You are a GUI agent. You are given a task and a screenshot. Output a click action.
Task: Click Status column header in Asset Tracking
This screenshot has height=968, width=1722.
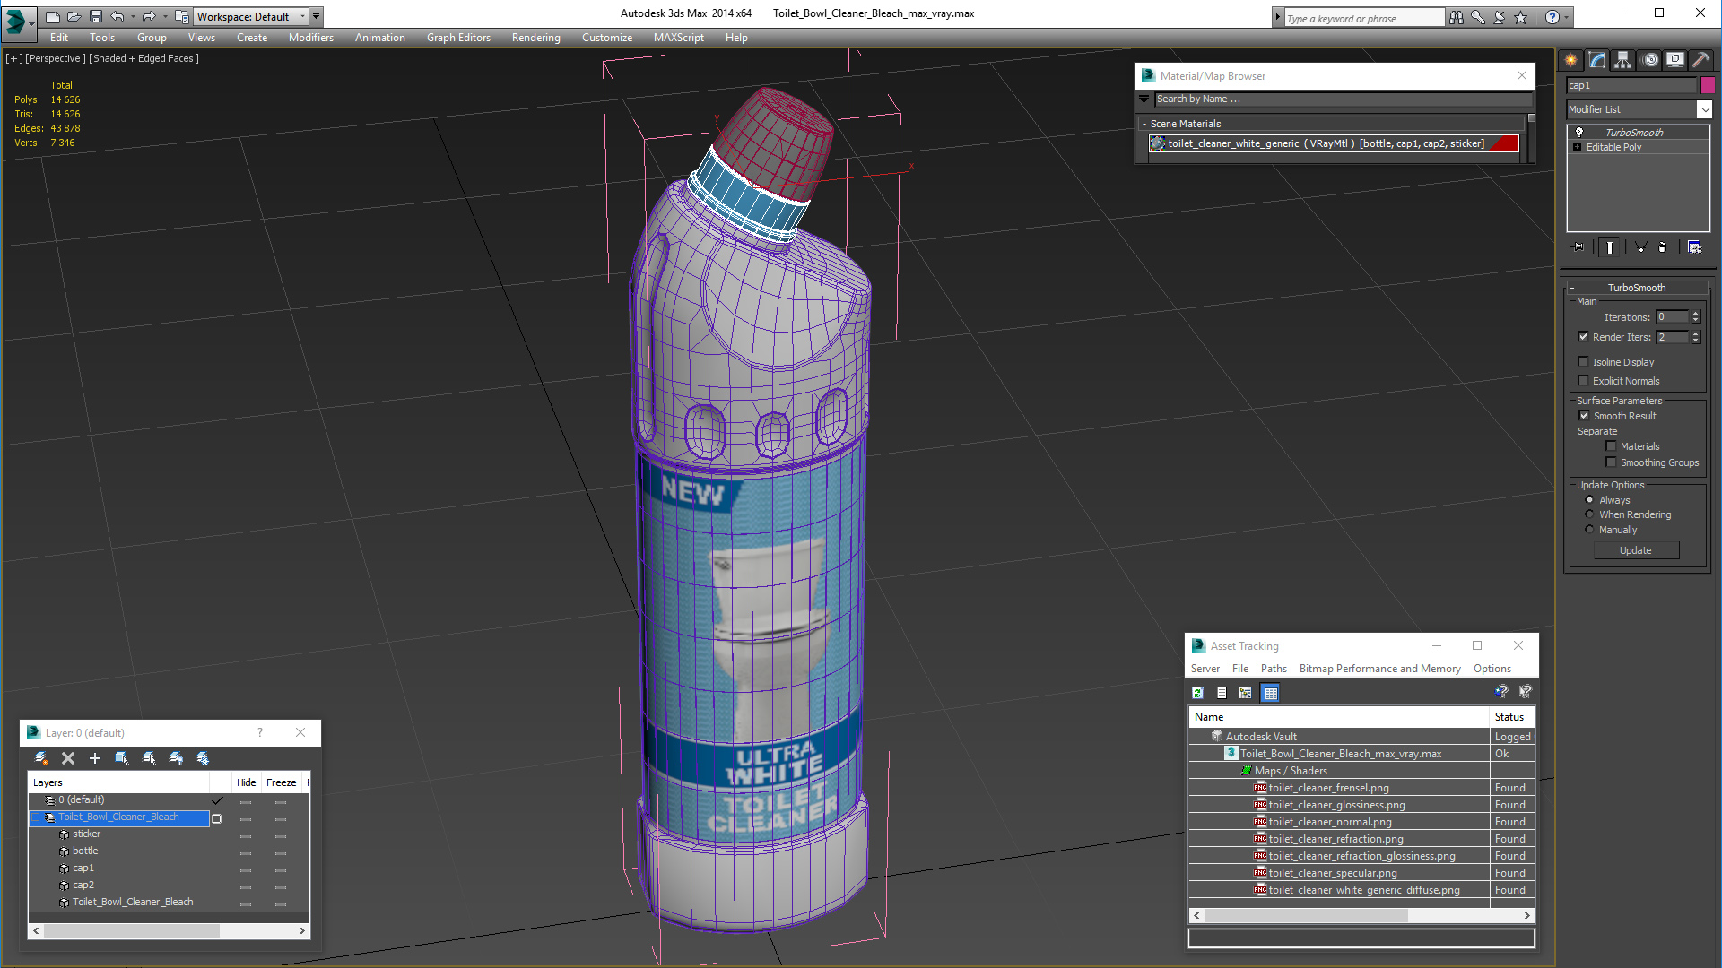1511,717
